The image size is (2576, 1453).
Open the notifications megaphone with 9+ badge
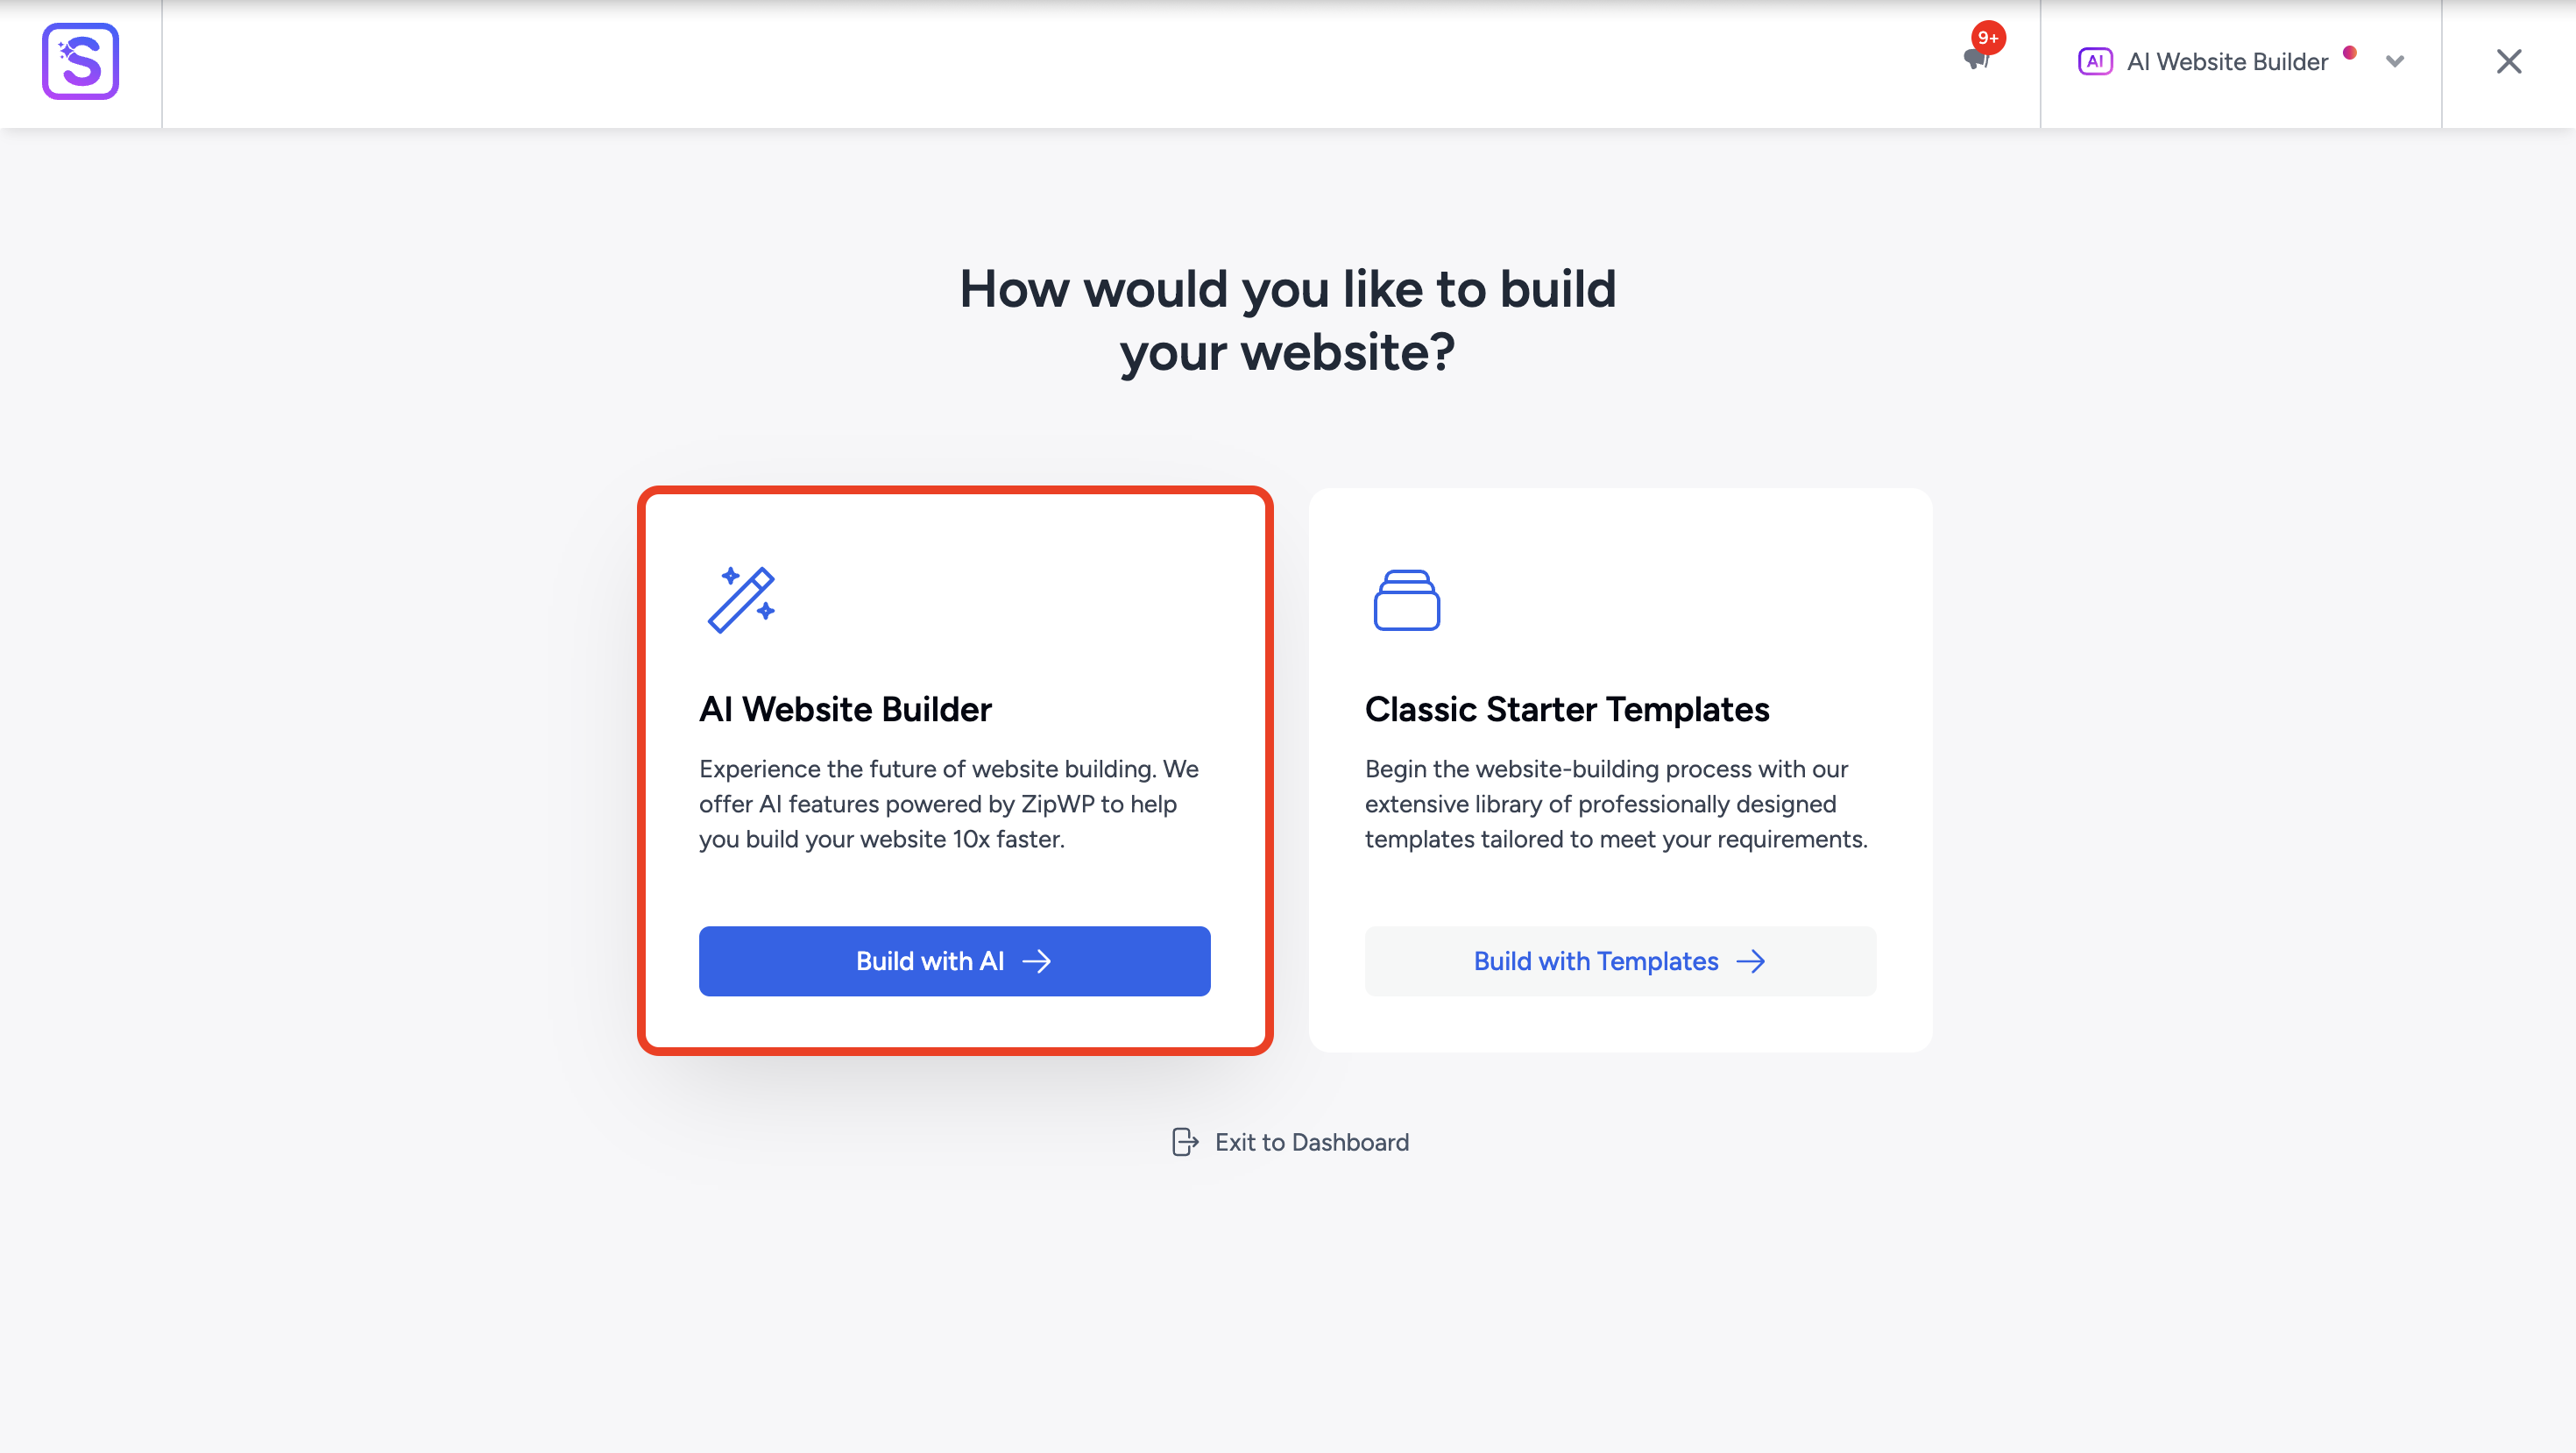1975,57
